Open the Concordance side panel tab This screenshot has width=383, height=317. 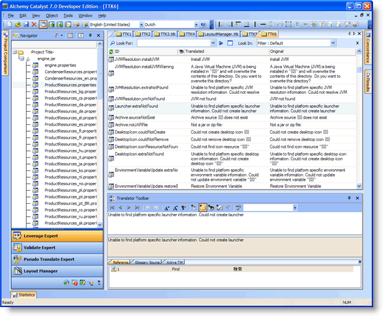click(x=368, y=48)
